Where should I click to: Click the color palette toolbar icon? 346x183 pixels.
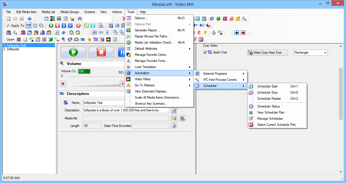tap(89, 39)
